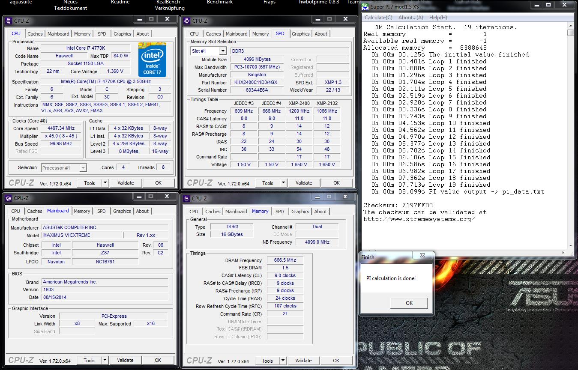The width and height of the screenshot is (578, 370).
Task: Click the XMP-2400 frequency 1200 MHz cell
Action: pyautogui.click(x=299, y=110)
